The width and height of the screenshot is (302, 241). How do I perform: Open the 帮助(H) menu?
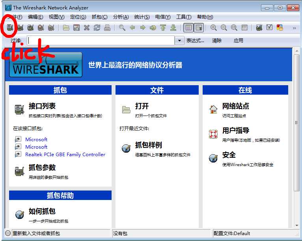coord(205,17)
